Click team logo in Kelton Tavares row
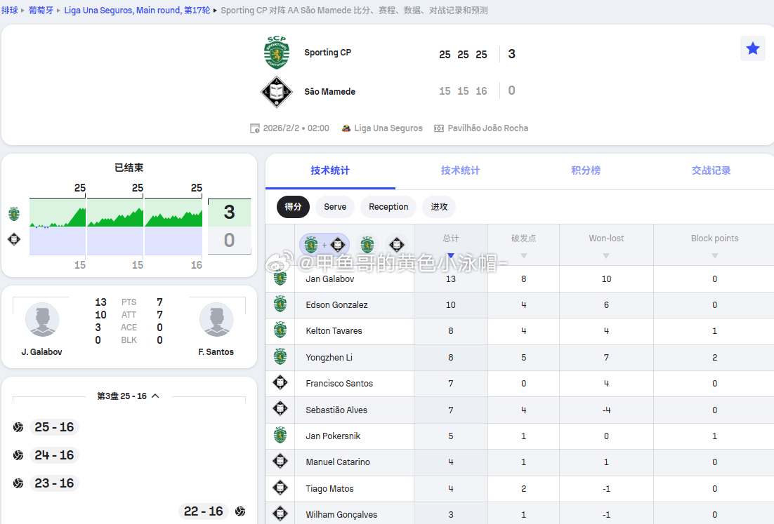This screenshot has width=774, height=524. [280, 331]
